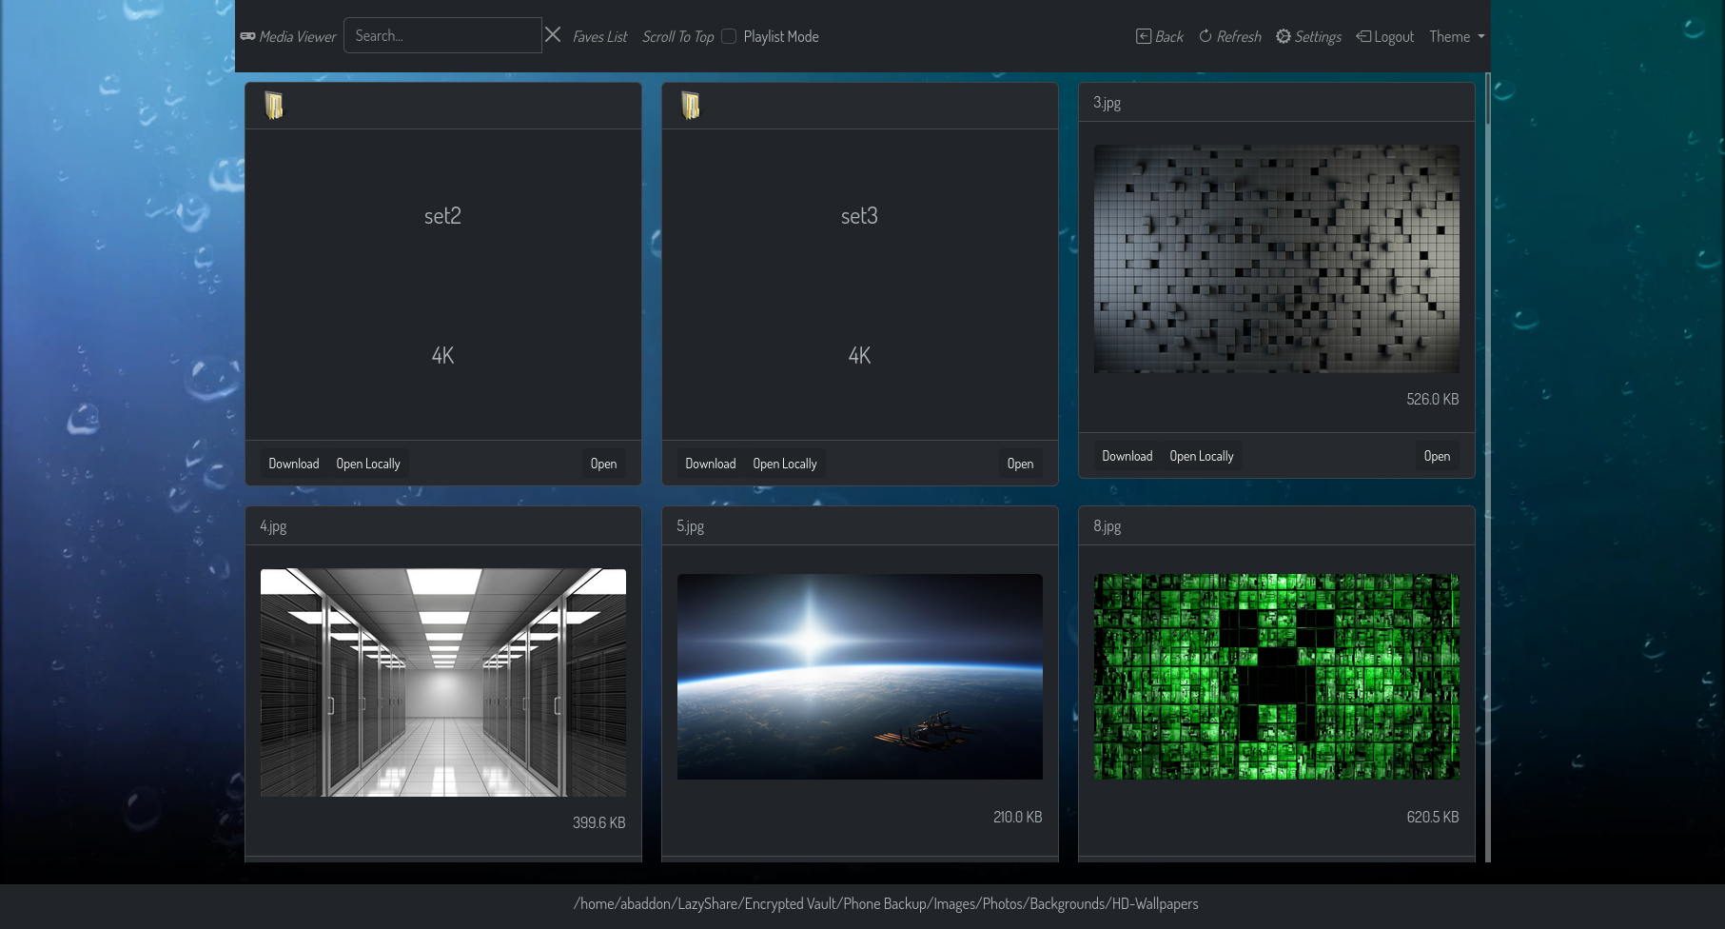Click the set3 folder name text
Image resolution: width=1725 pixels, height=929 pixels.
859,216
